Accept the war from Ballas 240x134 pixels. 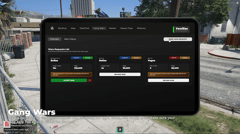pos(69,80)
